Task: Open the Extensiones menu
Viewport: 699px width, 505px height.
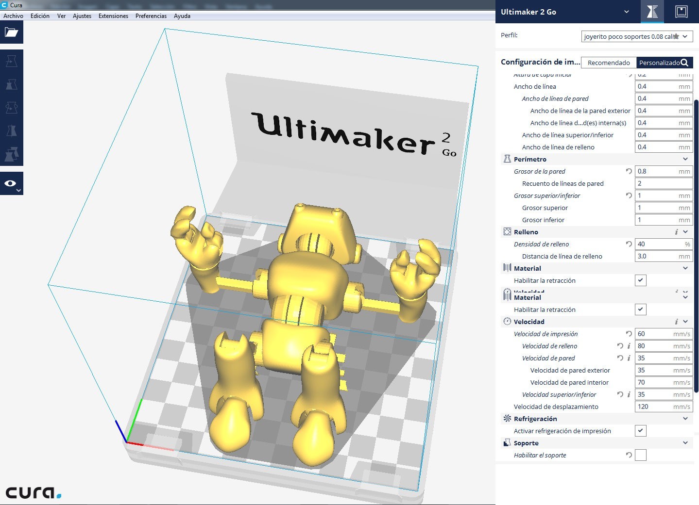Action: tap(113, 16)
